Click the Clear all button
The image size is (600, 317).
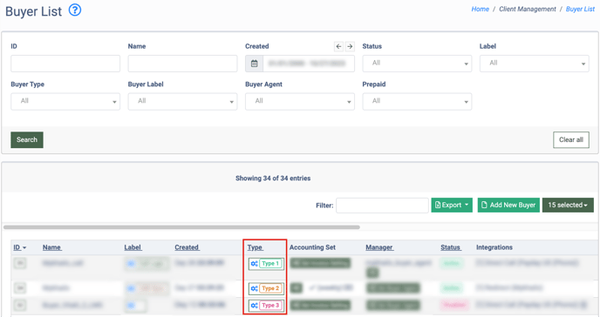(x=571, y=140)
